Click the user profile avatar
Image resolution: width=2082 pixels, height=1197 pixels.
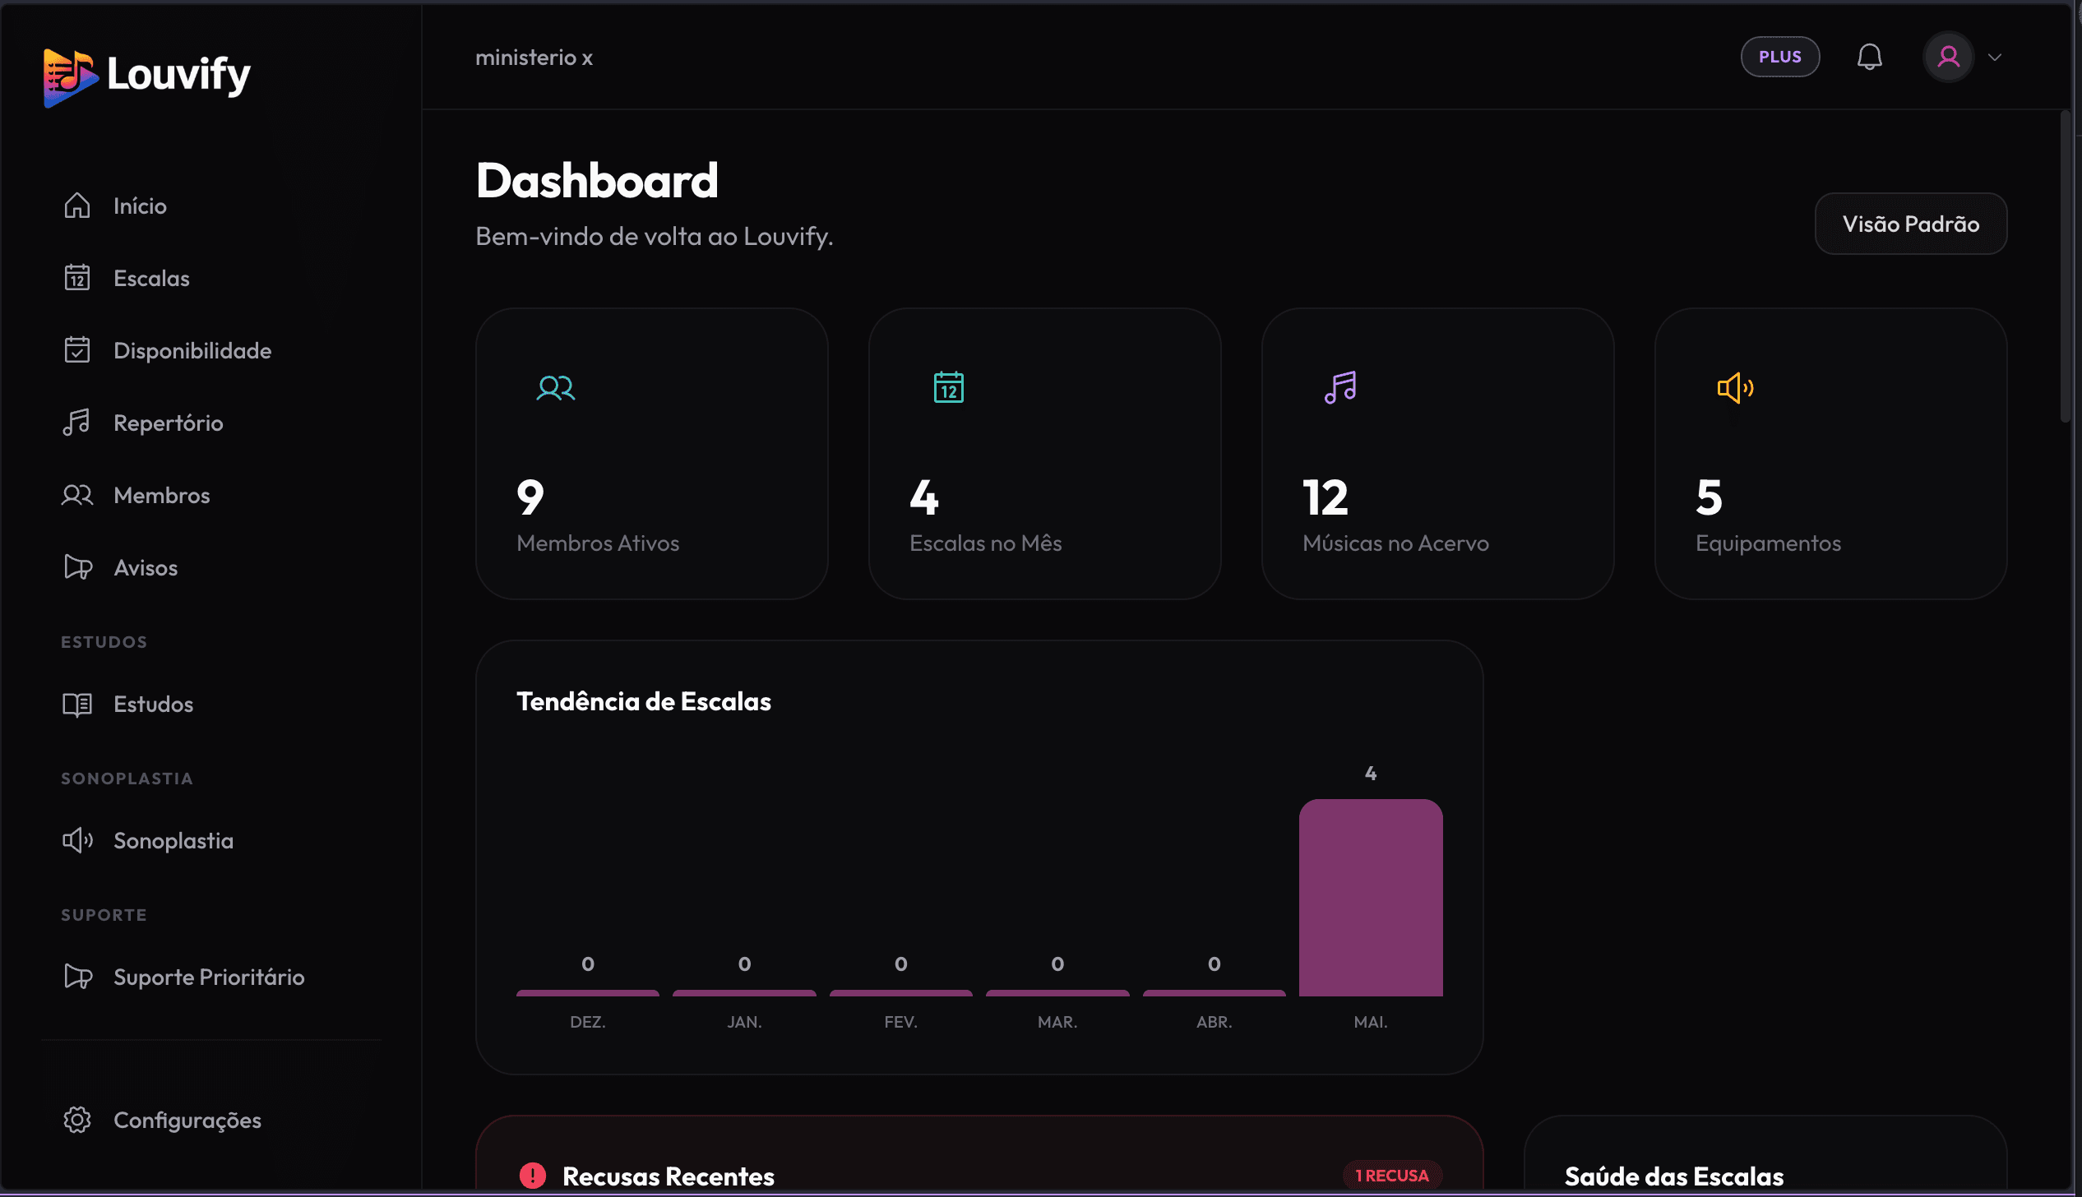click(1948, 57)
